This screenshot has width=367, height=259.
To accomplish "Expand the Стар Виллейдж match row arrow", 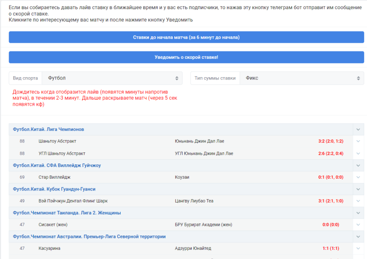I will click(x=358, y=177).
